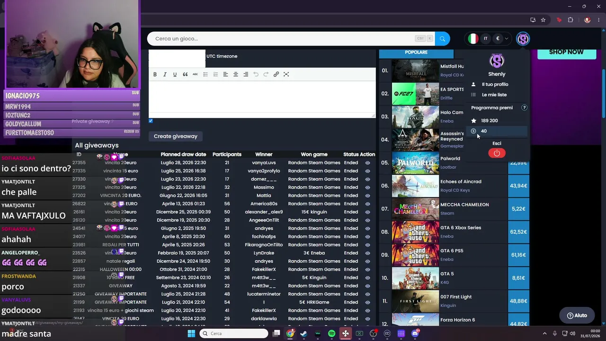Click the Create giveaway button
The height and width of the screenshot is (341, 606).
[176, 136]
